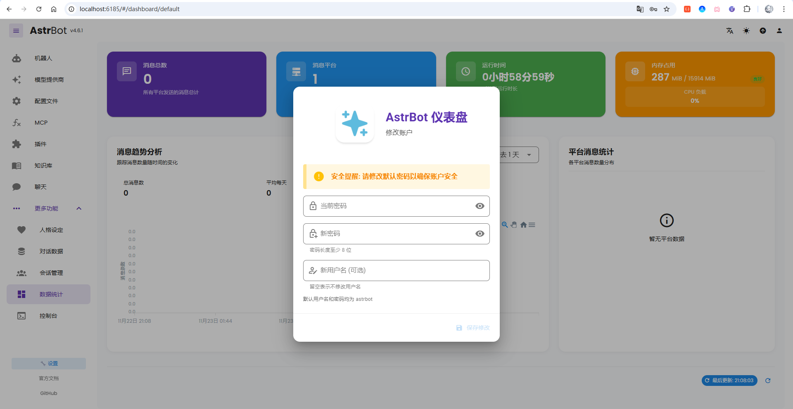Open the GitHub link in sidebar
The image size is (793, 409).
49,393
